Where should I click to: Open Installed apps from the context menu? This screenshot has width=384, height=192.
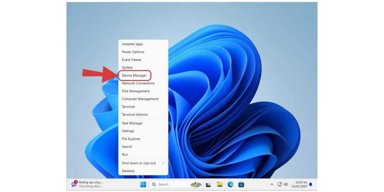click(x=132, y=44)
